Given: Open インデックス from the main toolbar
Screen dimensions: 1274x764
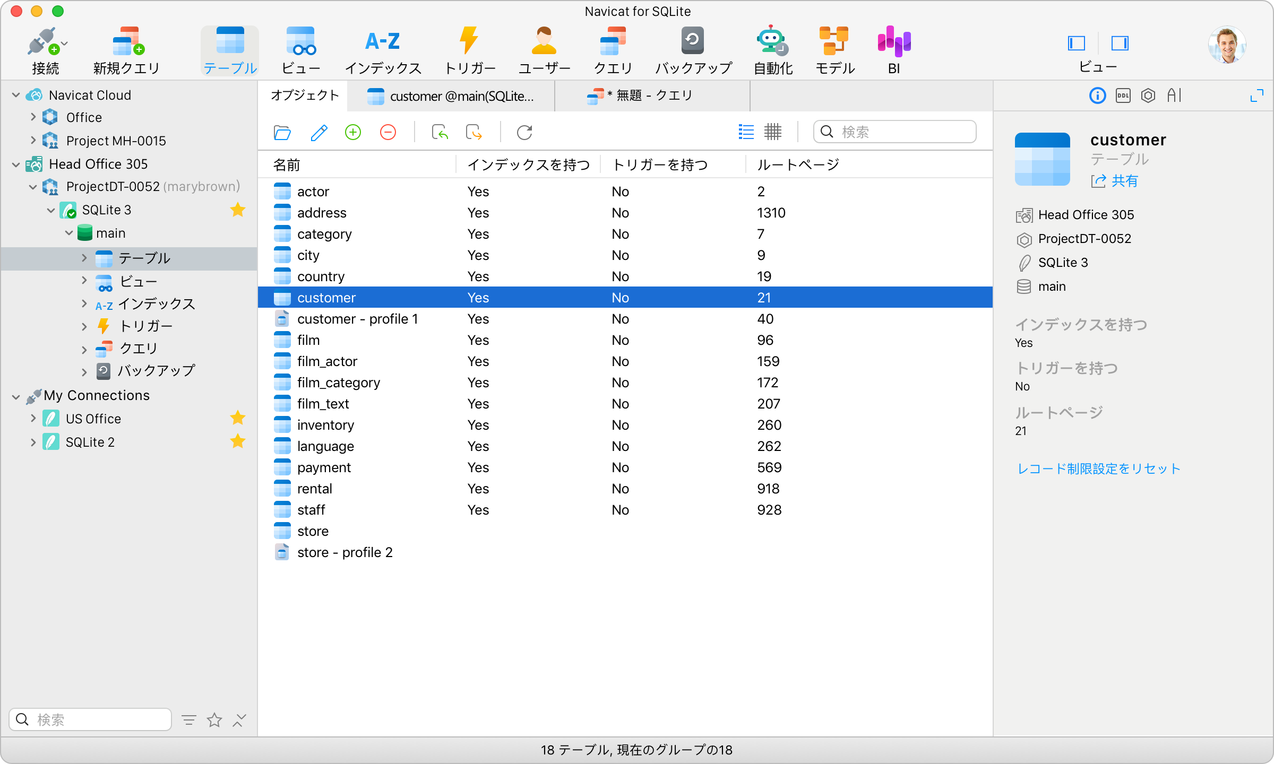Looking at the screenshot, I should click(x=383, y=50).
